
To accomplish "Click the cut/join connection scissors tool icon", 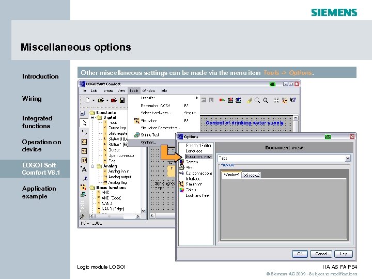I will 84,178.
